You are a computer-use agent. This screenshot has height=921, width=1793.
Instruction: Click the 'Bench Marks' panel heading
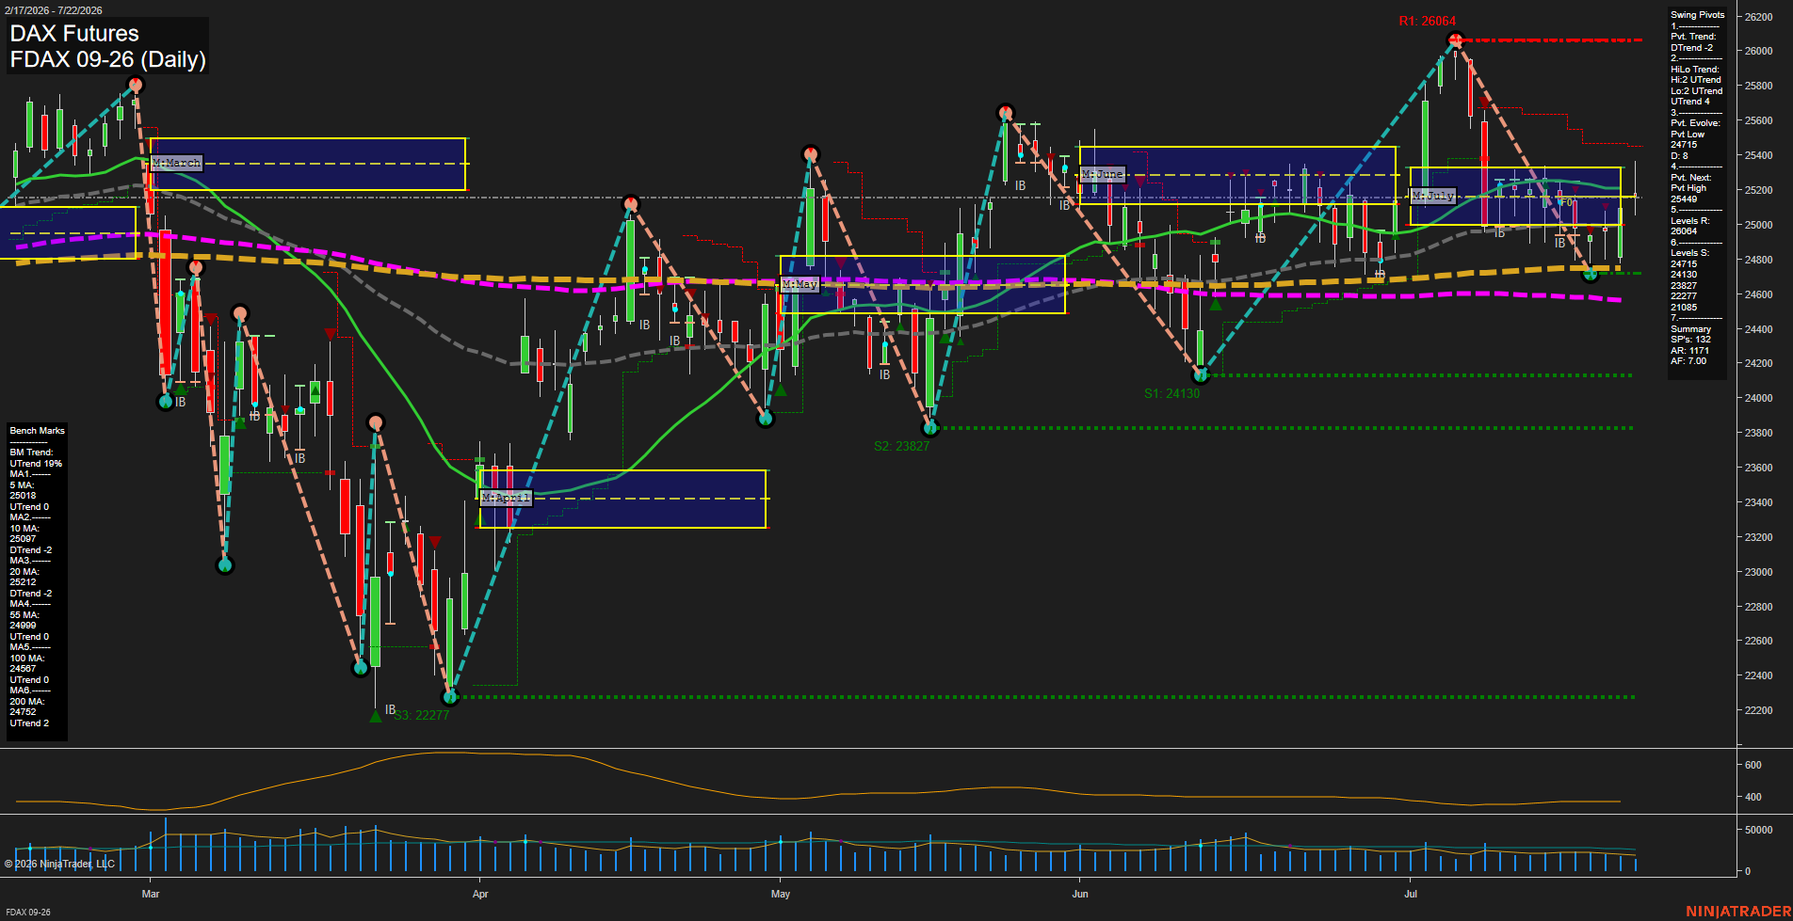click(x=37, y=431)
